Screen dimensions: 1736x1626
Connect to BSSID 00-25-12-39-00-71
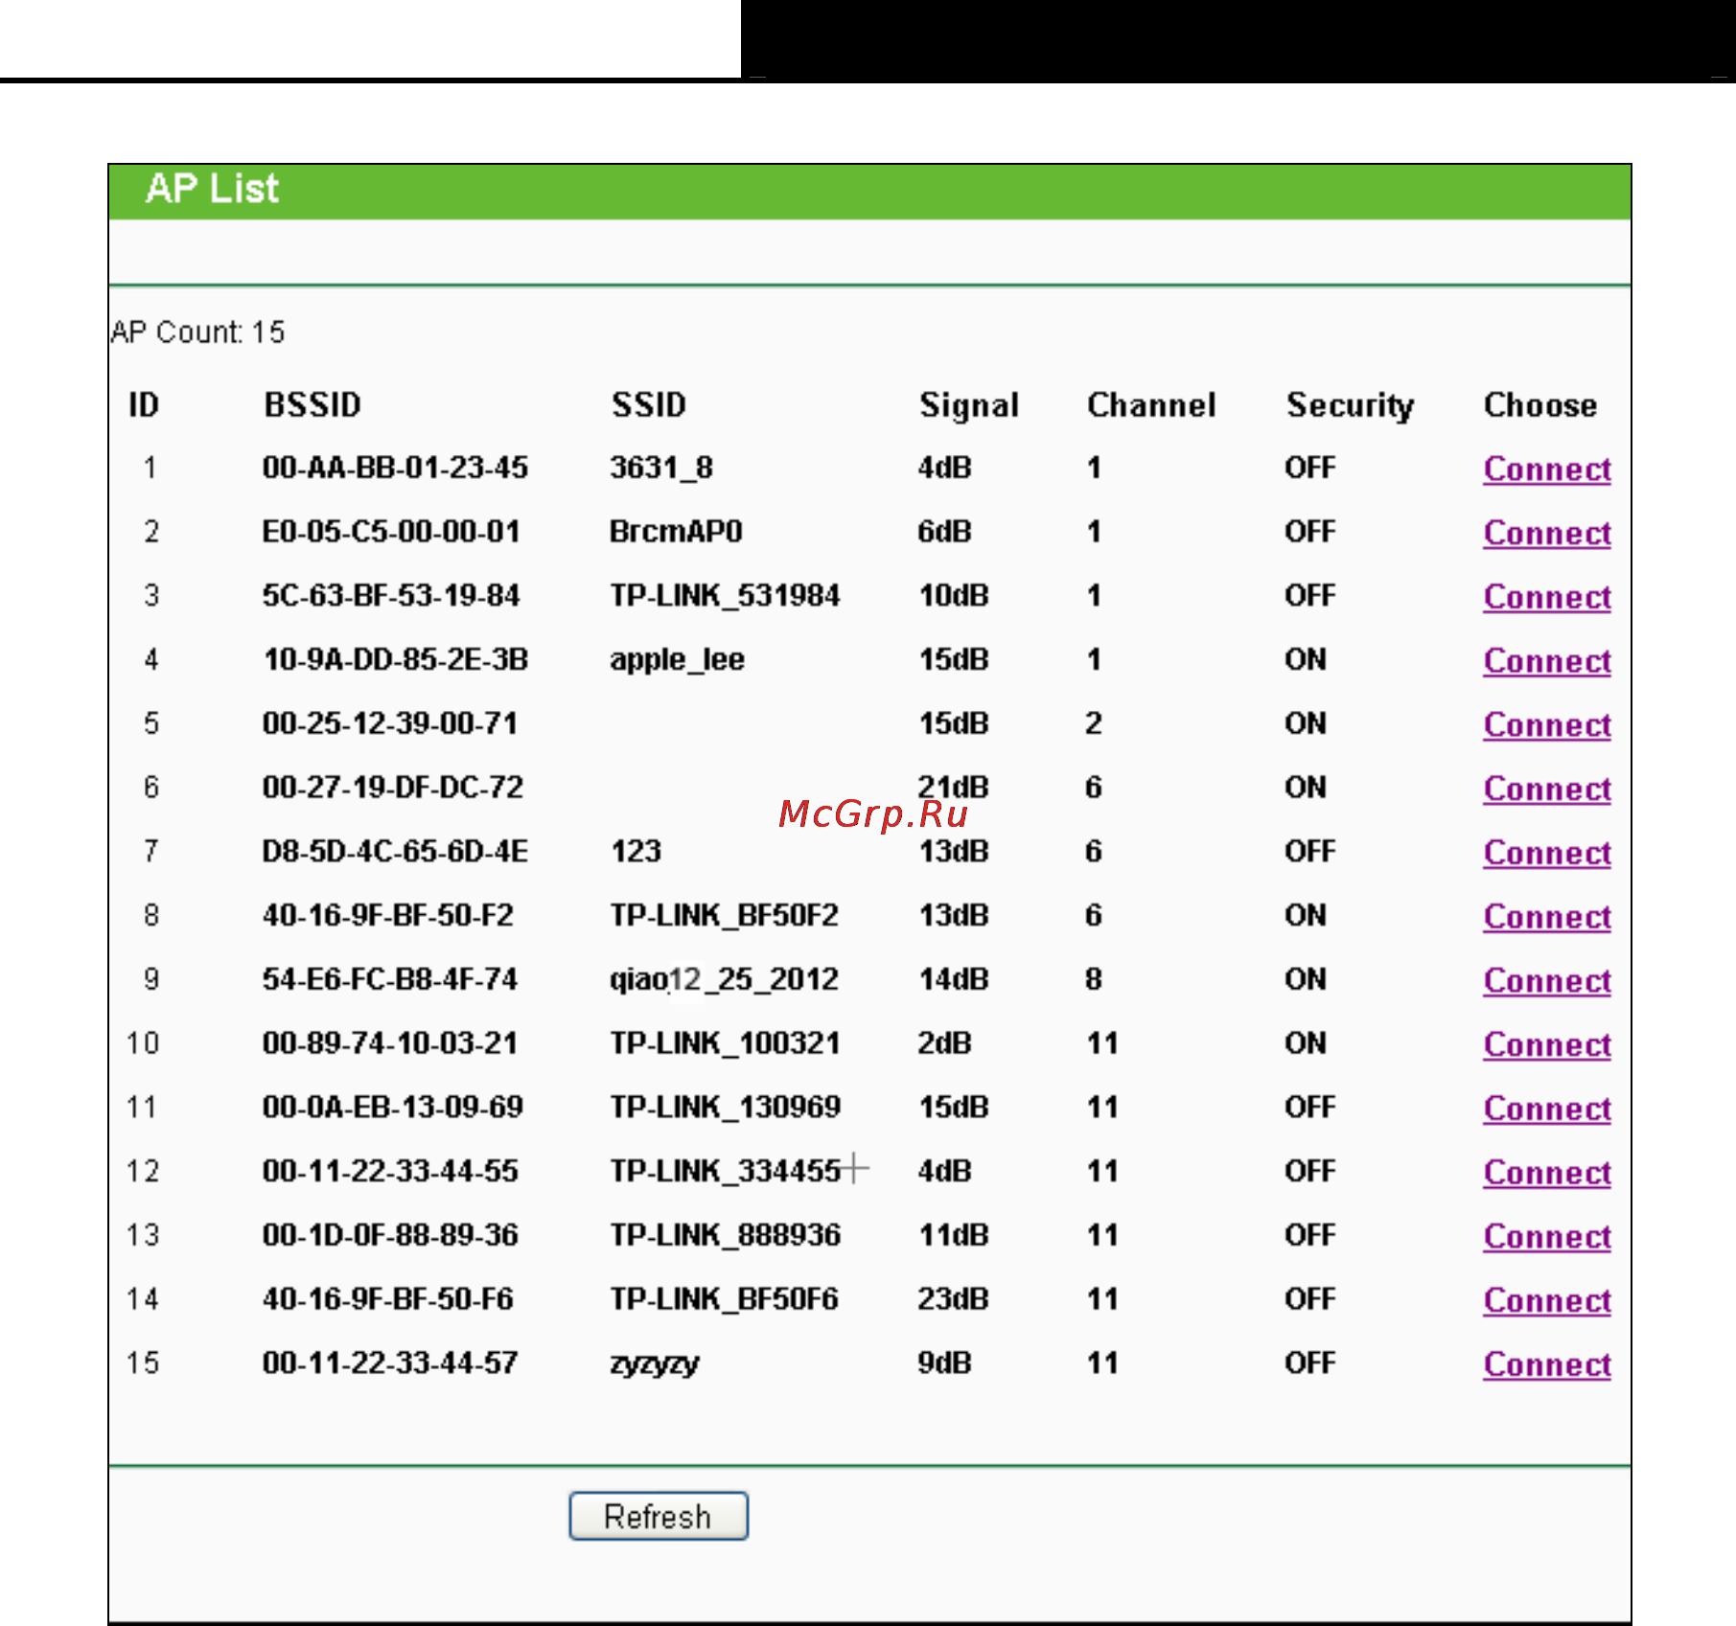[1547, 725]
